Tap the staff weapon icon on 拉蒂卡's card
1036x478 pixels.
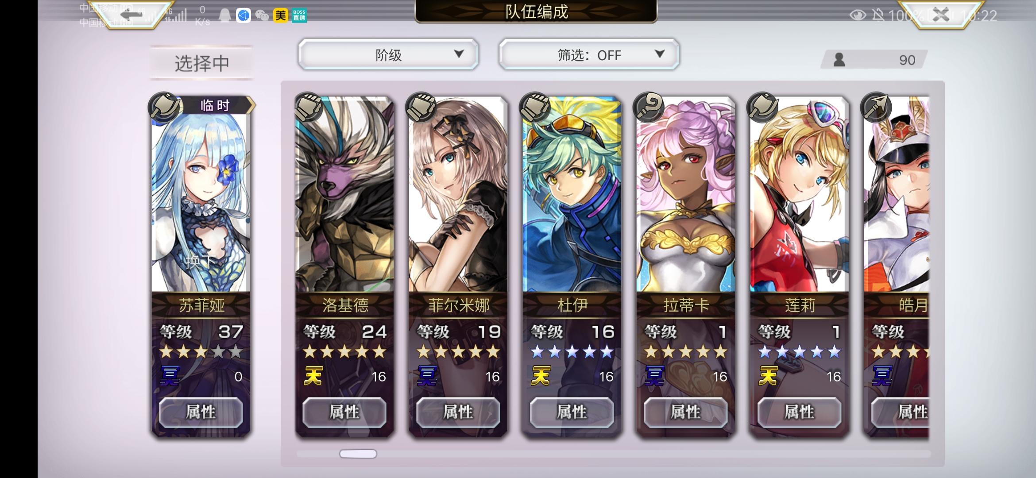pyautogui.click(x=648, y=107)
